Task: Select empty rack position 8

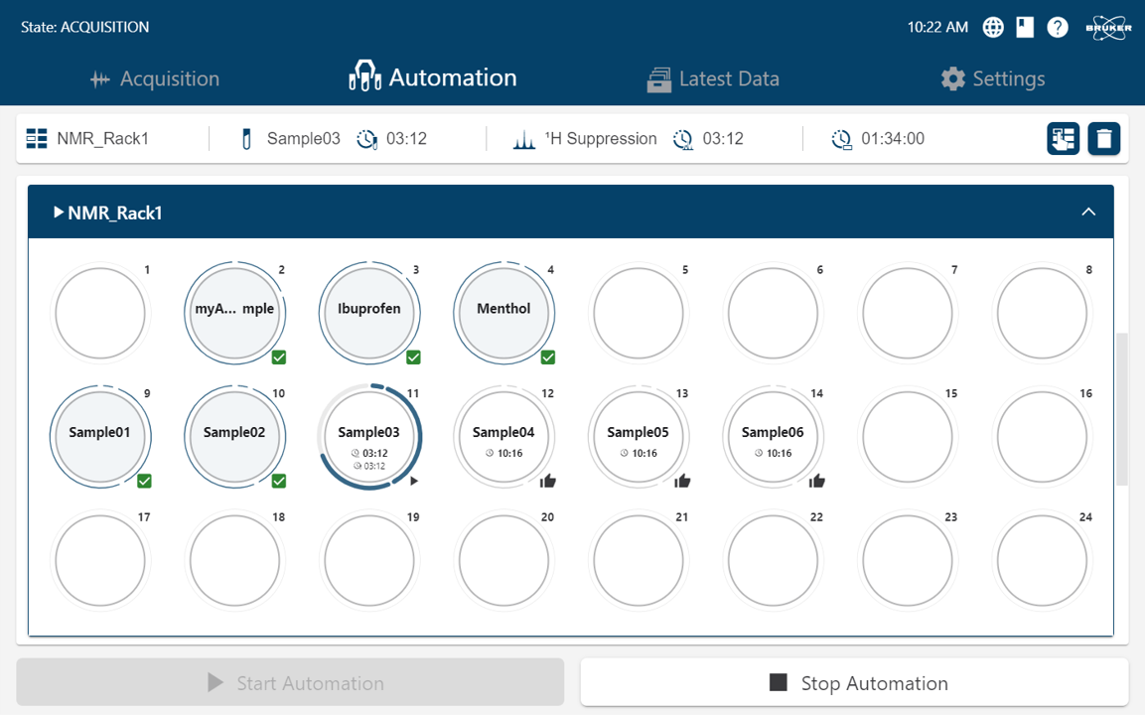Action: pos(1042,313)
